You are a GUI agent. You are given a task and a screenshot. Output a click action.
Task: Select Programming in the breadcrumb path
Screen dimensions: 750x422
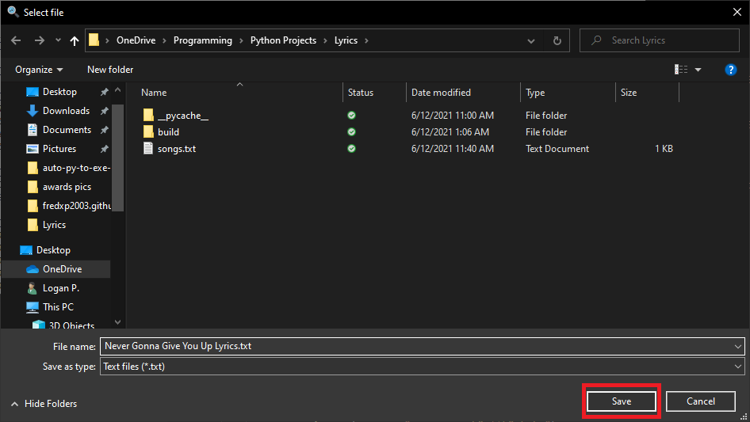[x=203, y=40]
